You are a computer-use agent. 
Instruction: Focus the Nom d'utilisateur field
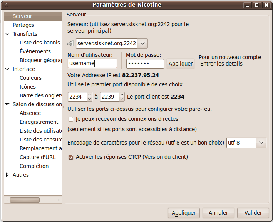tap(92, 64)
